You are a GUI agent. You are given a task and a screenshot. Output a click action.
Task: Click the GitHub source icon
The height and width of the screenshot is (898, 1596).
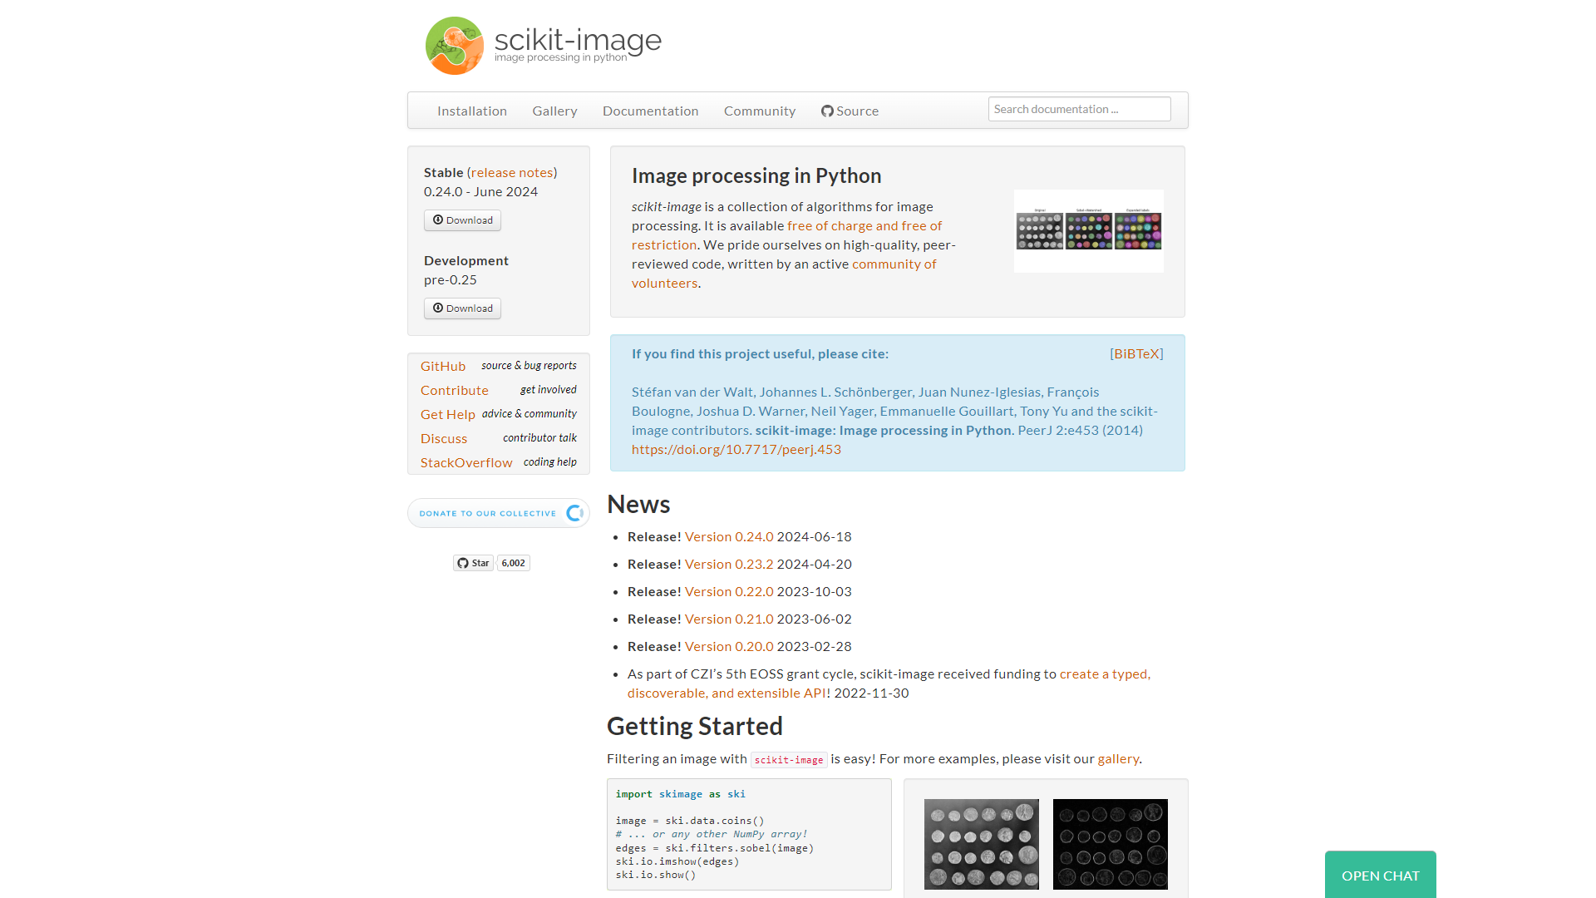pos(828,110)
